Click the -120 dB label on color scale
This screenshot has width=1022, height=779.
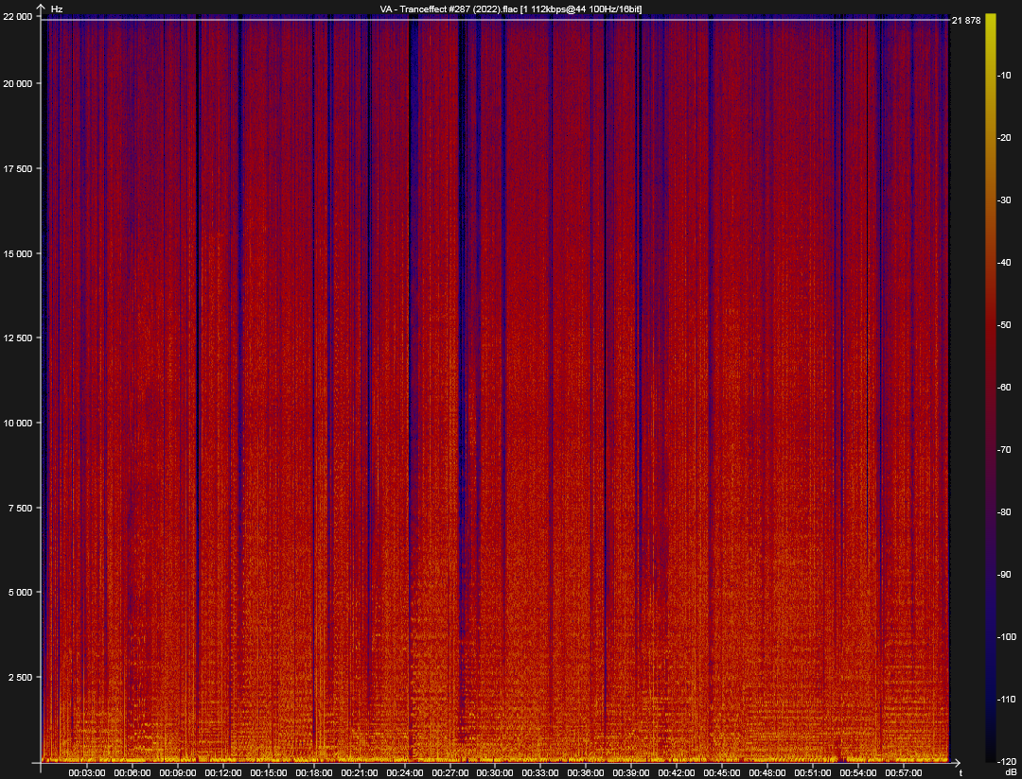pyautogui.click(x=1007, y=760)
